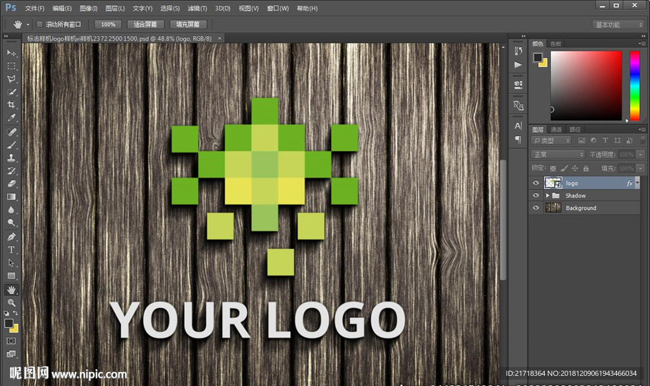
Task: Hide the Background layer
Action: tap(536, 208)
